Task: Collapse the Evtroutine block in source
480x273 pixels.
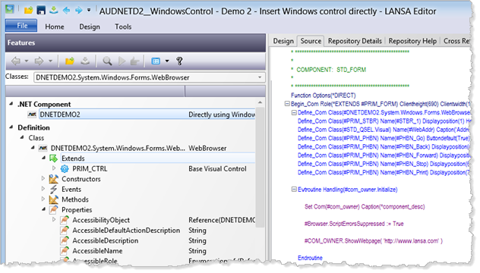Action: (x=294, y=190)
